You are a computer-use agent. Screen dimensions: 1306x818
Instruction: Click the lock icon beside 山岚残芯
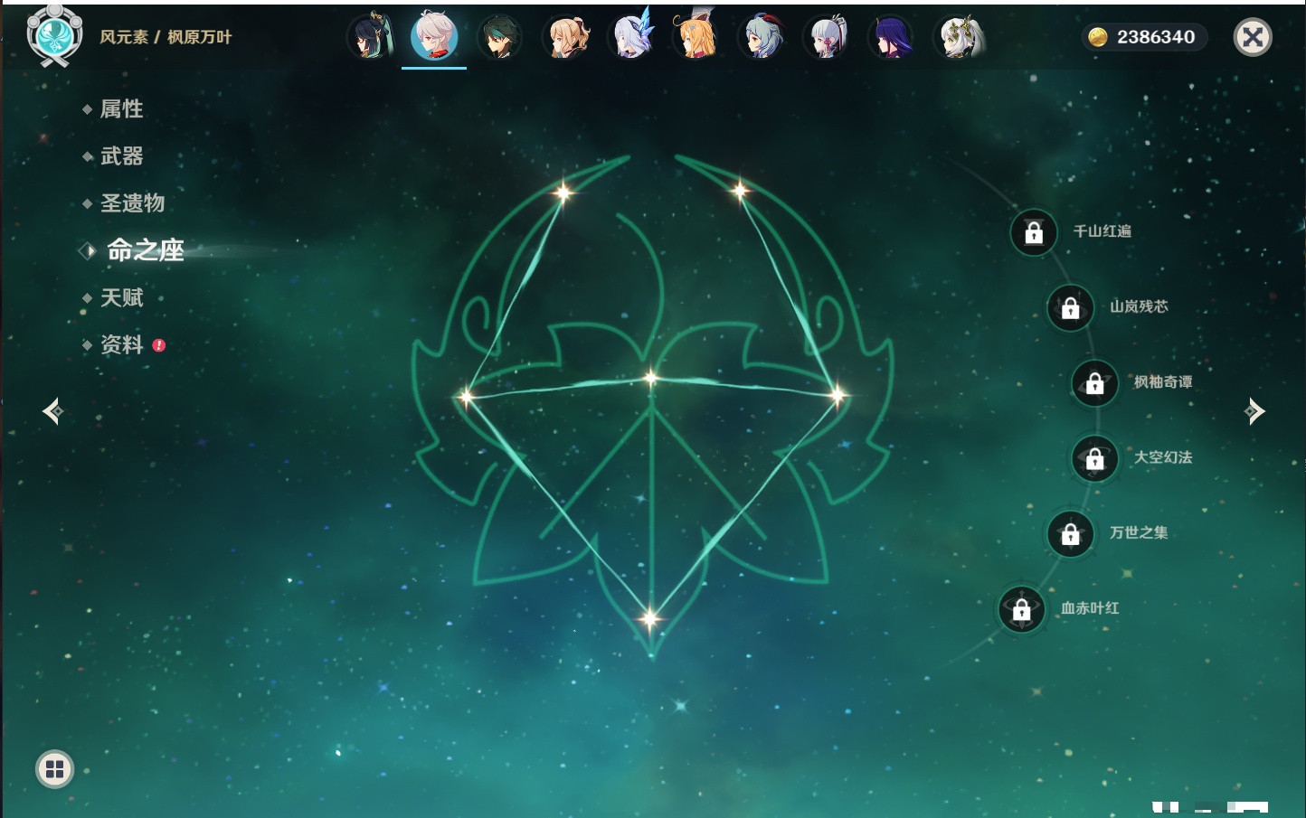point(1071,307)
